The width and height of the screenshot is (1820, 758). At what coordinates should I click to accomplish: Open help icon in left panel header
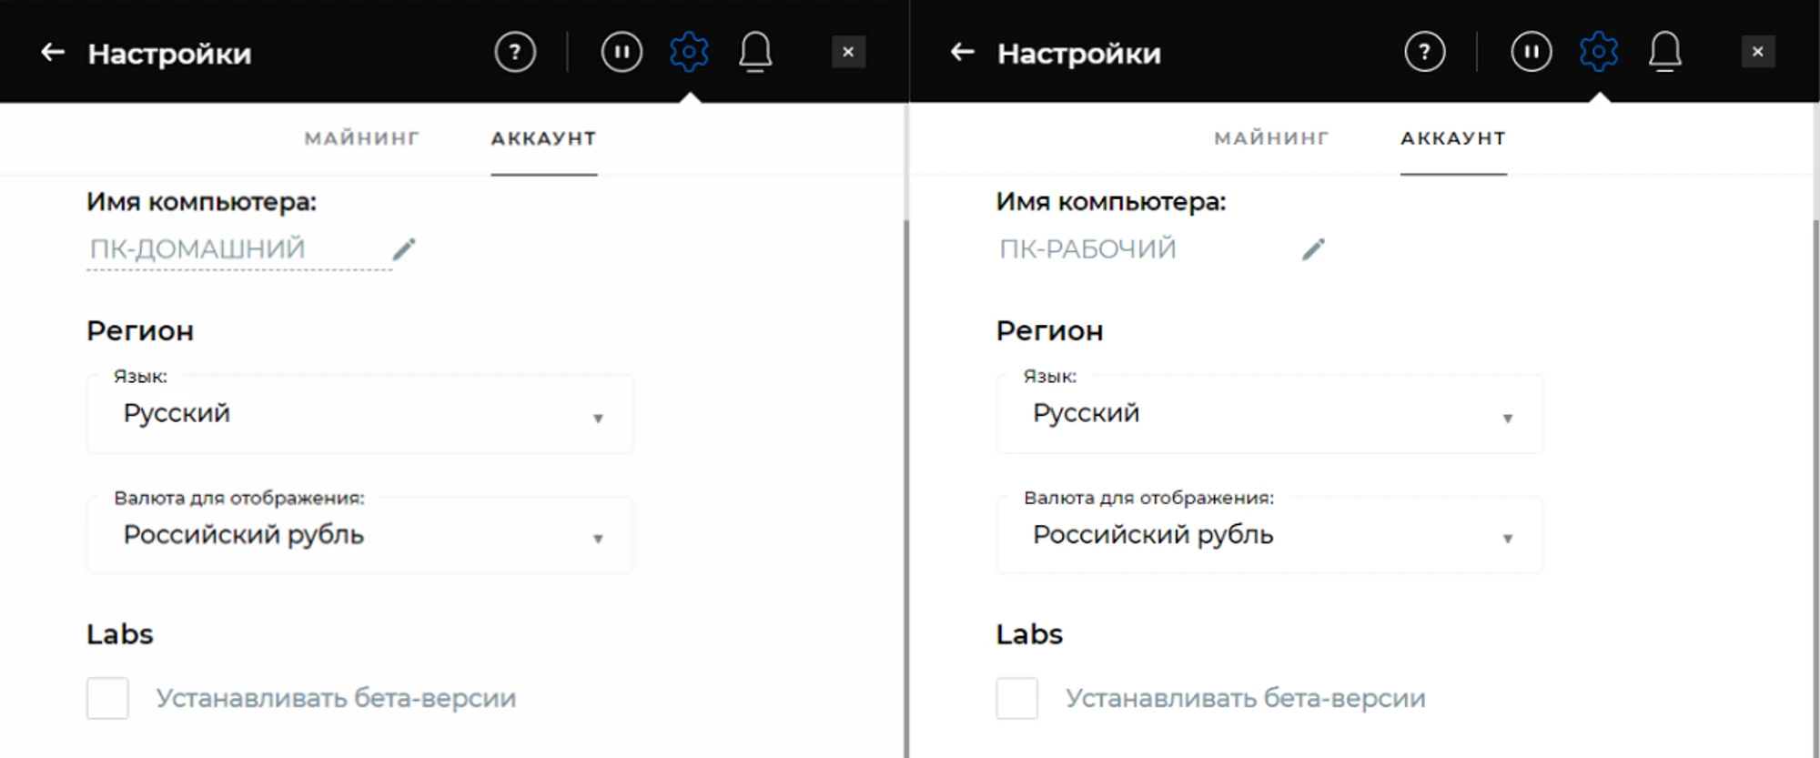[x=515, y=52]
